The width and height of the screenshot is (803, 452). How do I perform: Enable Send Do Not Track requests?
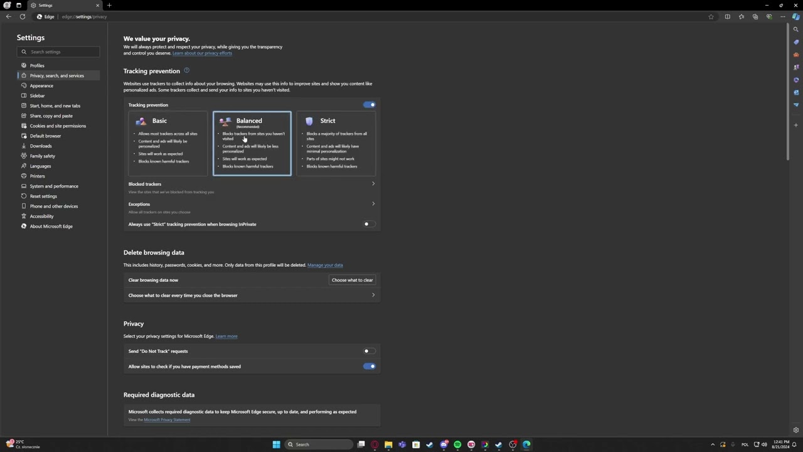click(370, 351)
